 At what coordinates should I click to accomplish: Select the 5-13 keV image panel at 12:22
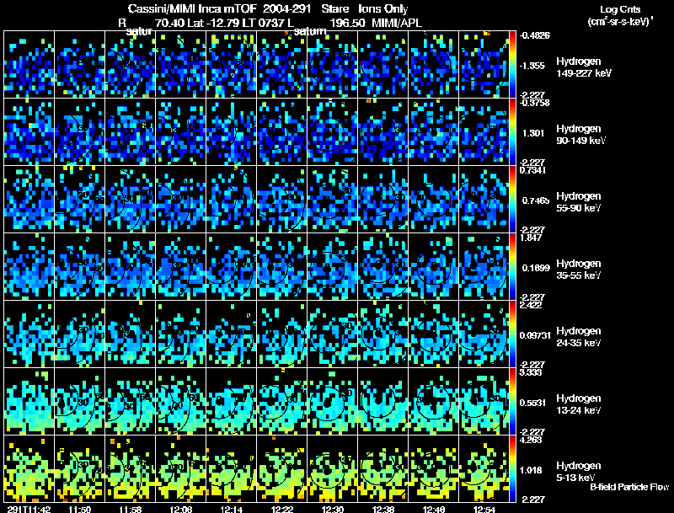281,469
